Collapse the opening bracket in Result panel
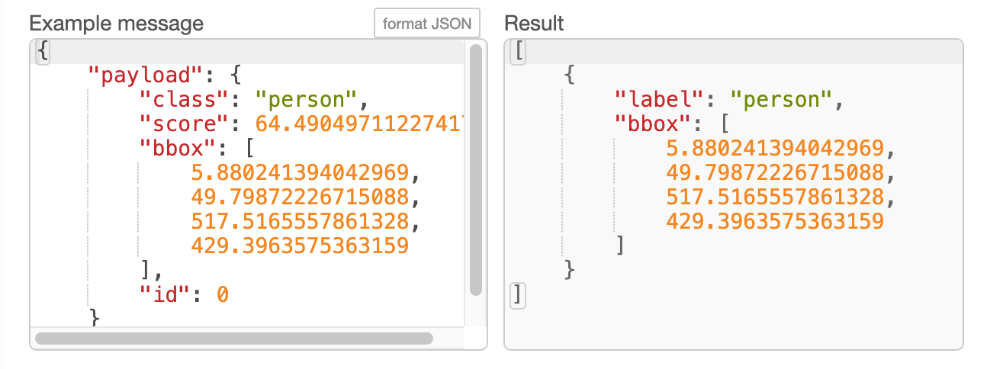Screen dimensions: 990x369 (x=519, y=52)
